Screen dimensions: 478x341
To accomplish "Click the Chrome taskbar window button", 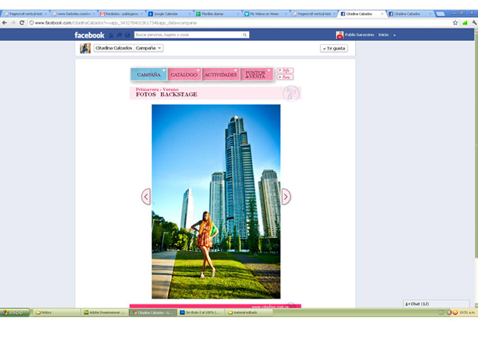I will click(x=153, y=312).
